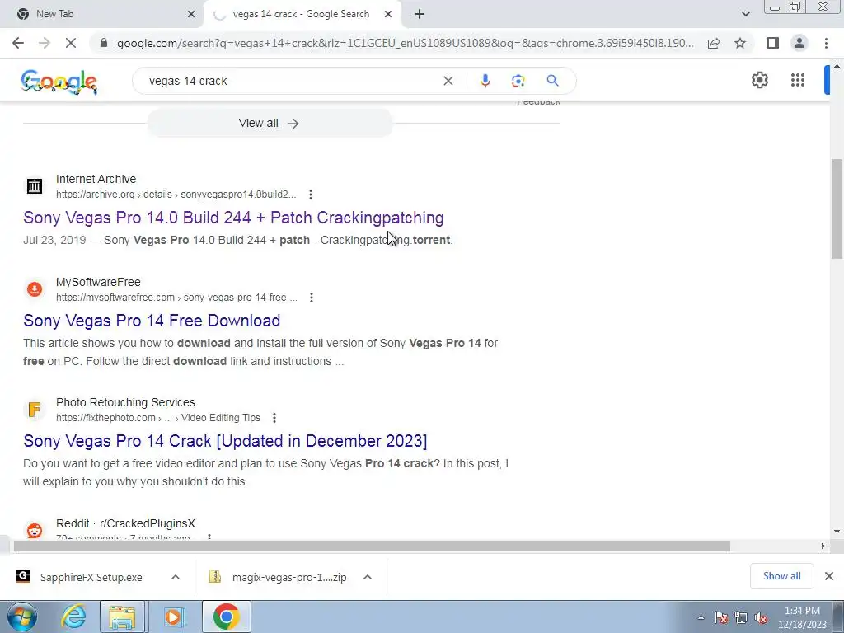Screen dimensions: 844x633
Task: Click Show all downloads button
Action: tap(781, 576)
